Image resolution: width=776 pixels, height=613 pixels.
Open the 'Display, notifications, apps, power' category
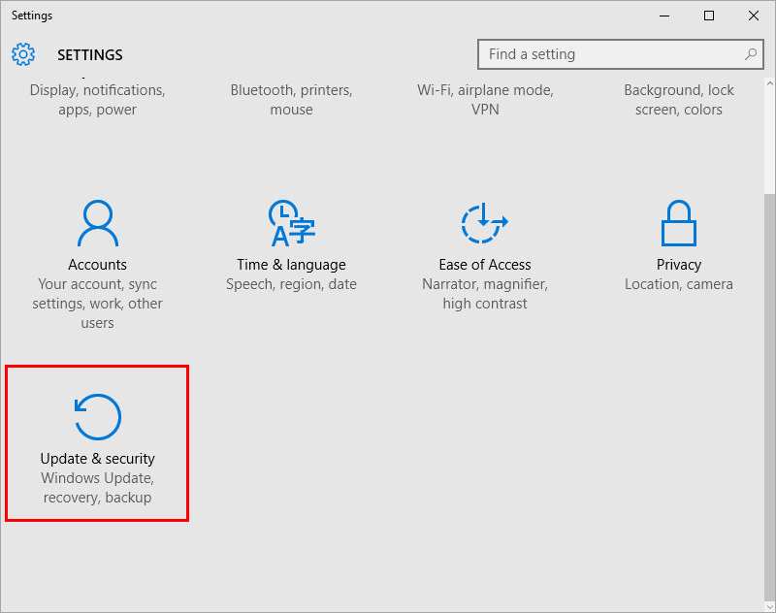coord(97,100)
